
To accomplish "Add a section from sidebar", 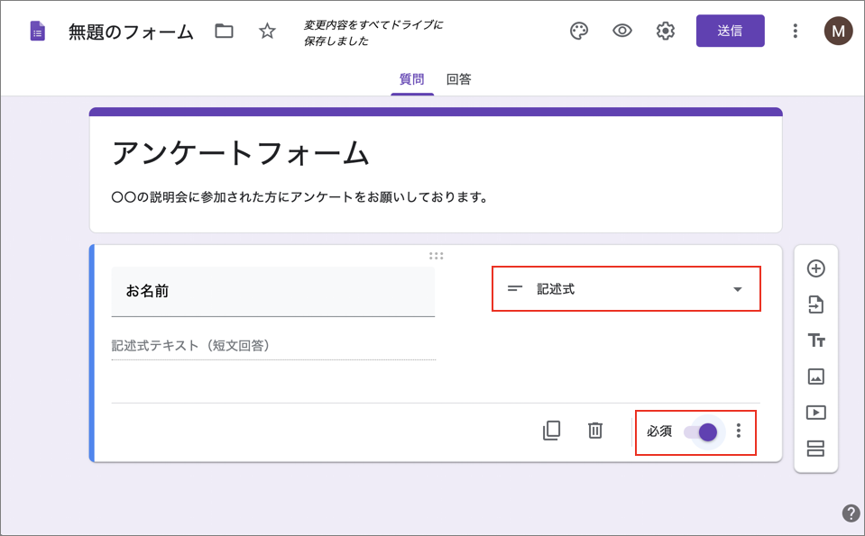I will [x=816, y=449].
